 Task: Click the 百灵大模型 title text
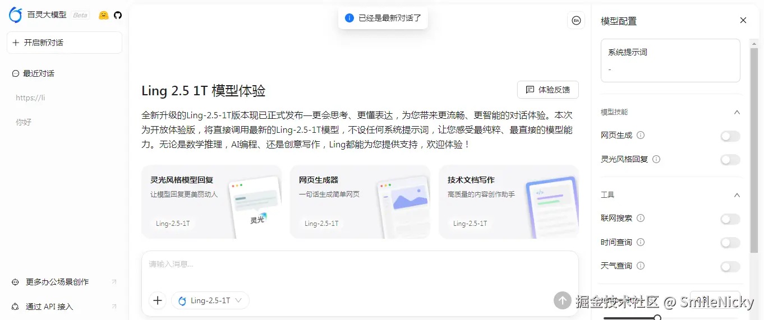(x=47, y=15)
